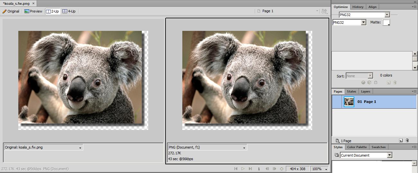Switch to the Align panel tab
This screenshot has height=173, width=418.
click(x=372, y=7)
